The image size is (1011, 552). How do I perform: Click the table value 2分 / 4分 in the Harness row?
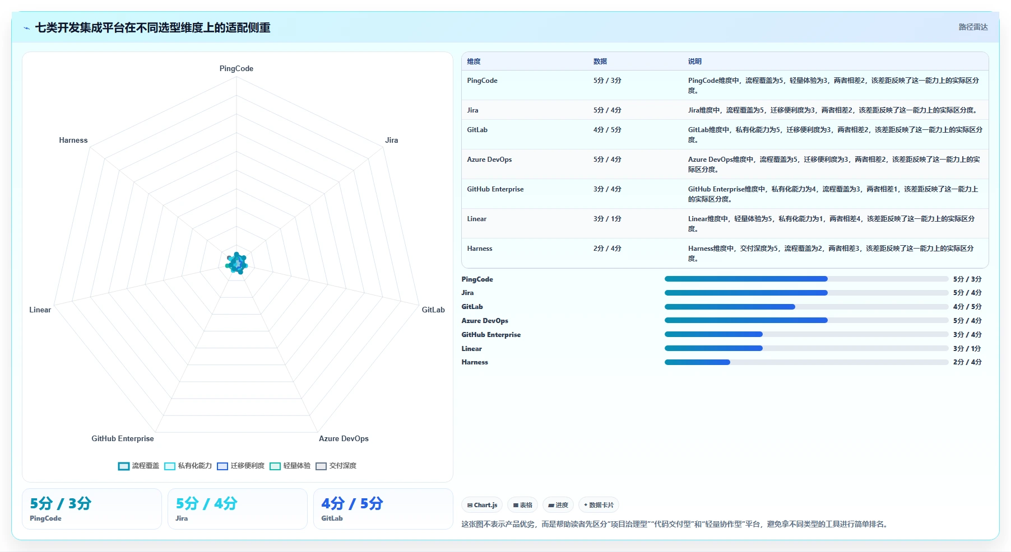click(x=607, y=249)
